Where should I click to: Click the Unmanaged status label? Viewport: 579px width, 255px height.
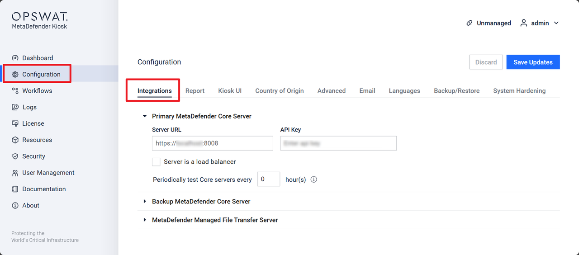(494, 23)
